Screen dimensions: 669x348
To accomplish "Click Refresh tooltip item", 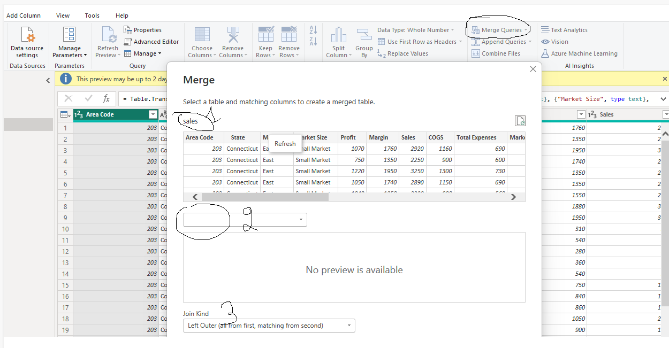I will 285,143.
